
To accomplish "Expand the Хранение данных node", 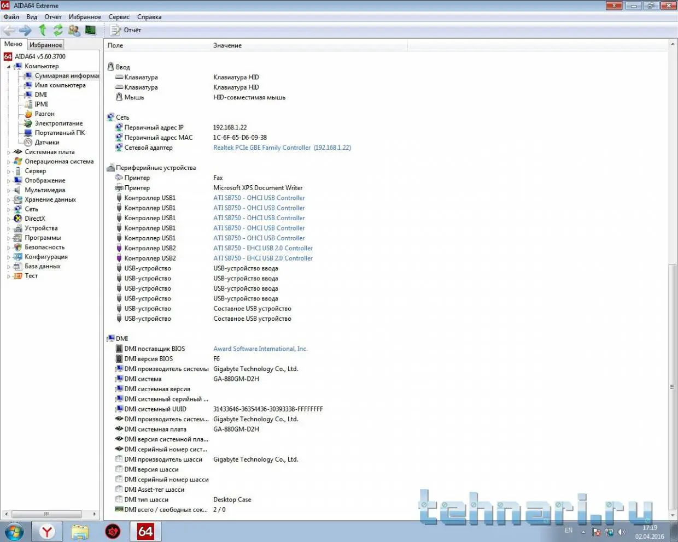I will [x=9, y=200].
